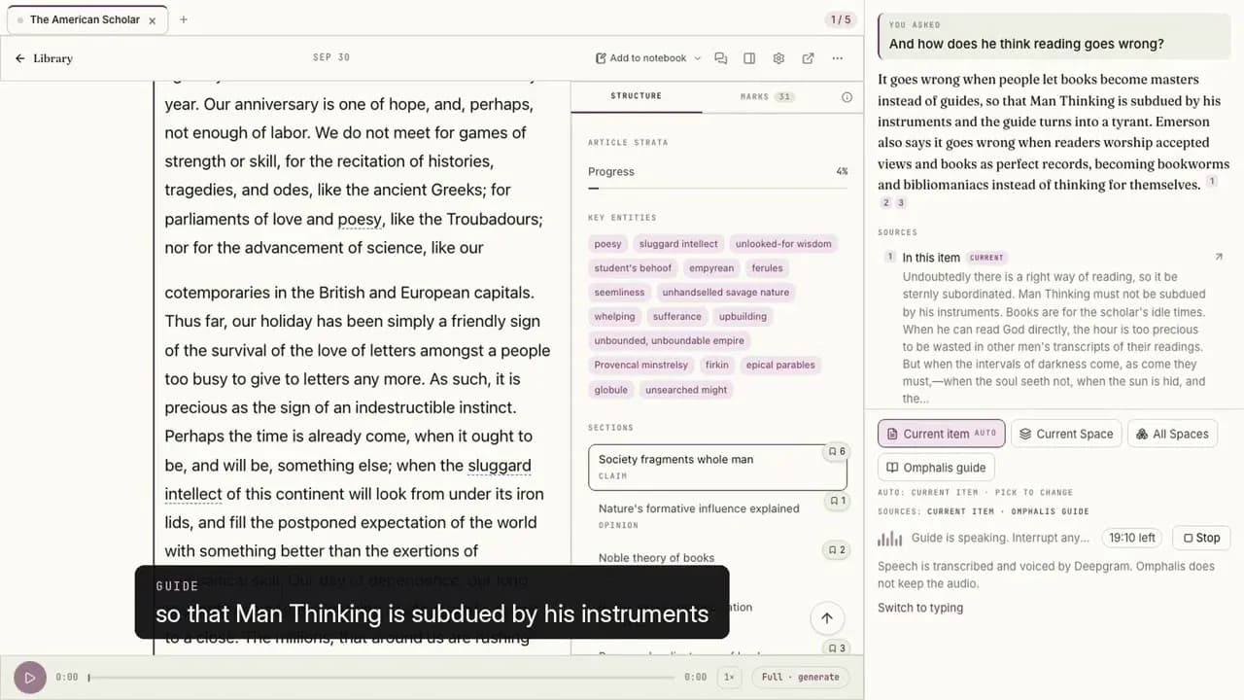Click the 19:10 left time indicator

coord(1133,538)
